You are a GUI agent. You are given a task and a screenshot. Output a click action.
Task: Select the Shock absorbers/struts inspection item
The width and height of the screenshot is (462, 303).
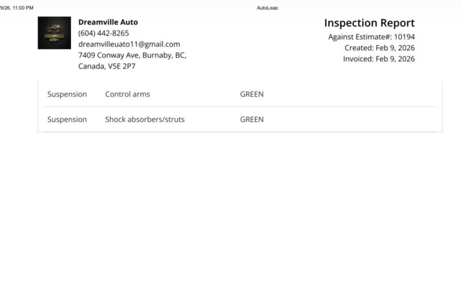click(145, 119)
